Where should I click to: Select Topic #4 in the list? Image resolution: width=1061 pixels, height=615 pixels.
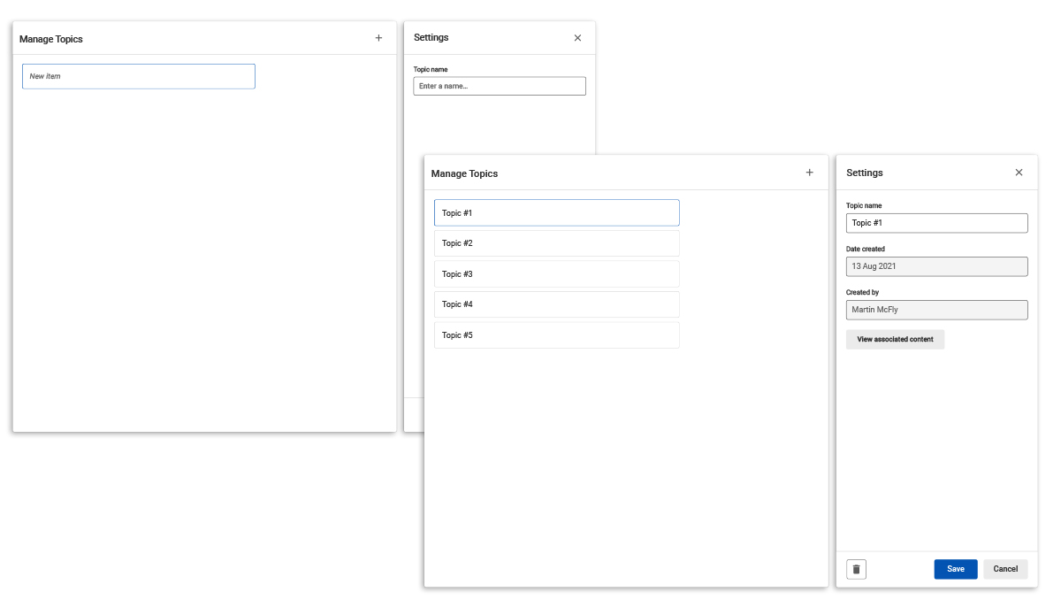point(556,304)
